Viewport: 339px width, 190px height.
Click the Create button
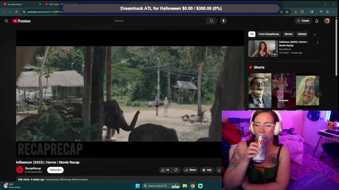(303, 21)
